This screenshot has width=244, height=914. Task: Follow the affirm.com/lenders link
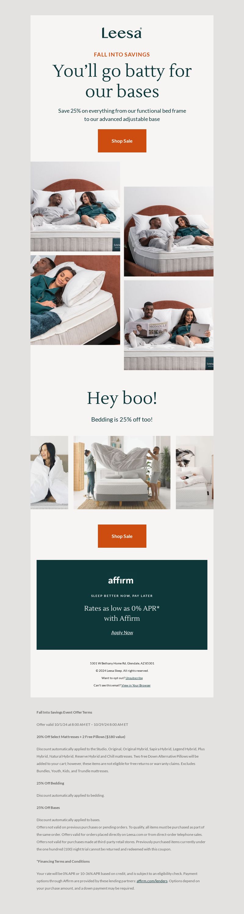click(152, 881)
